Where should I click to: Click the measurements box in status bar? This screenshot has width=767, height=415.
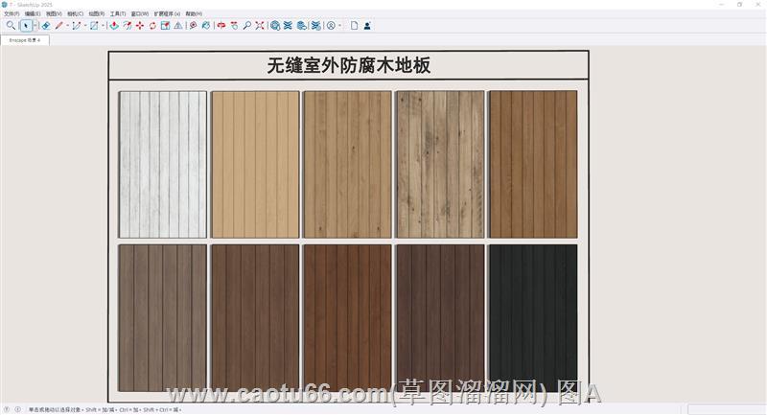726,409
